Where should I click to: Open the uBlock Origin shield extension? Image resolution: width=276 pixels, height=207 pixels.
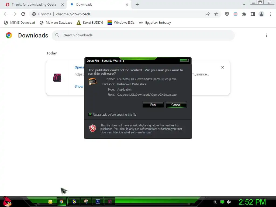pos(227,14)
